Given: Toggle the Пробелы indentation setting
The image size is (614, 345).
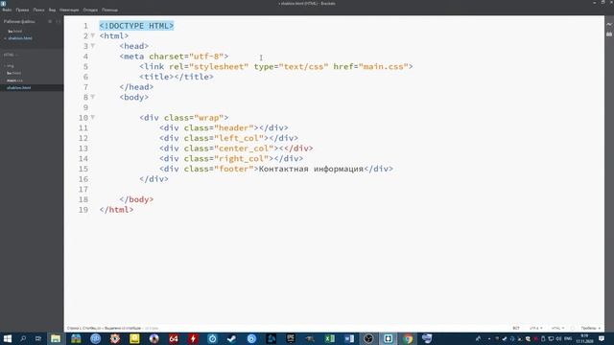Looking at the screenshot, I should pos(591,328).
